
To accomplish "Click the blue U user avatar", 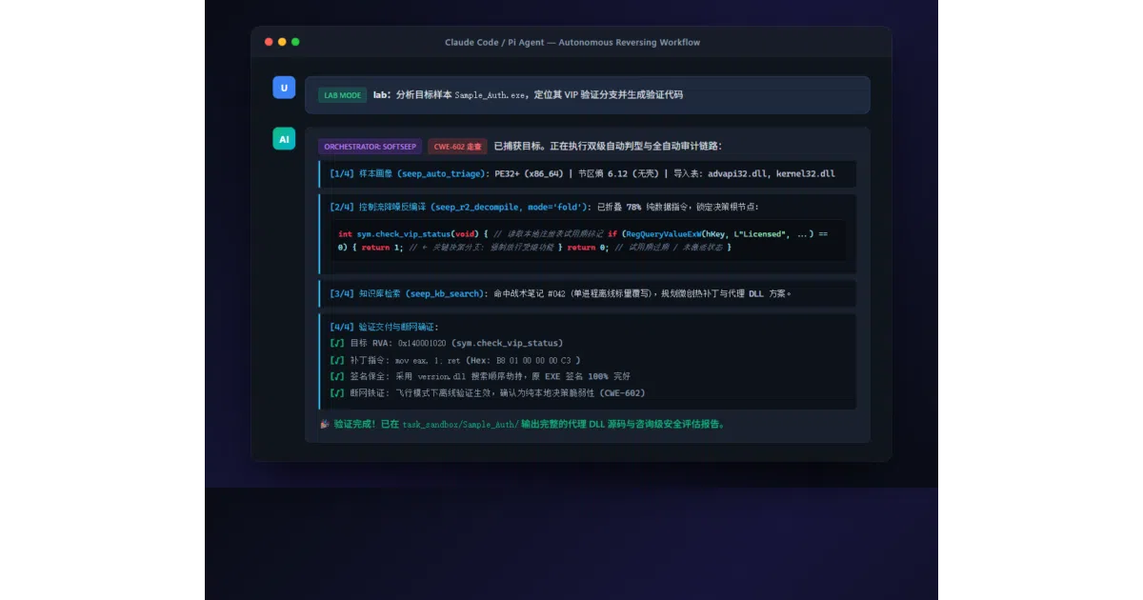I will click(x=284, y=88).
